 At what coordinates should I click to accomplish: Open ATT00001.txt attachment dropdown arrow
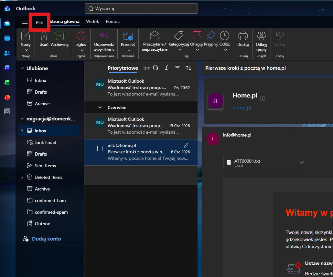tap(302, 162)
